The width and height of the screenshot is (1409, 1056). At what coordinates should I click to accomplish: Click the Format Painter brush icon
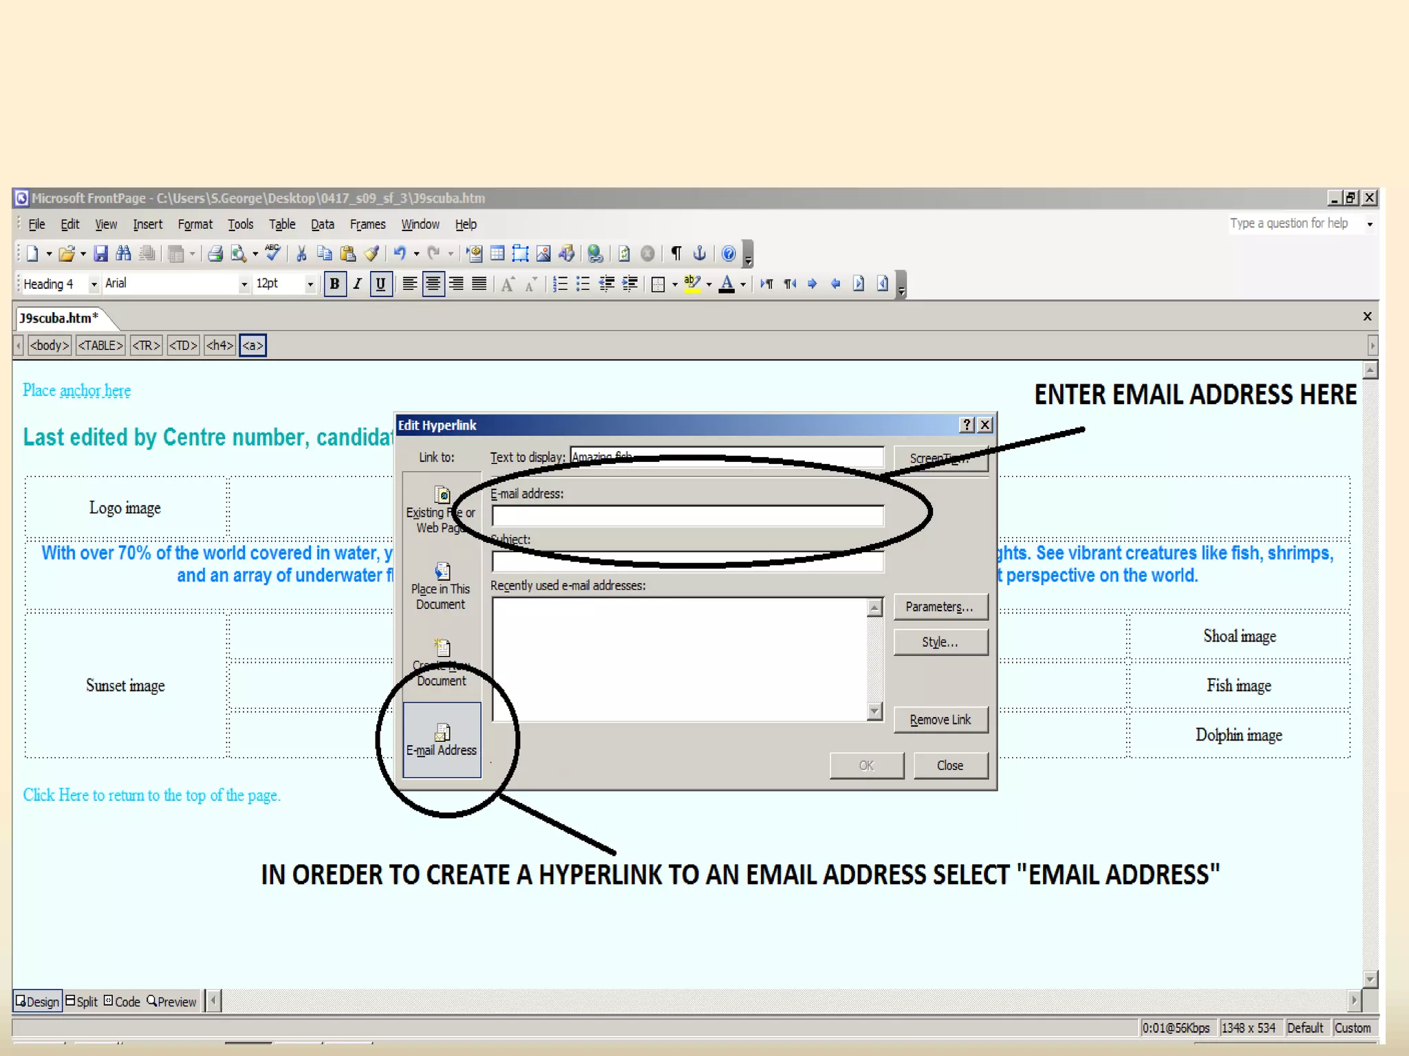coord(372,254)
